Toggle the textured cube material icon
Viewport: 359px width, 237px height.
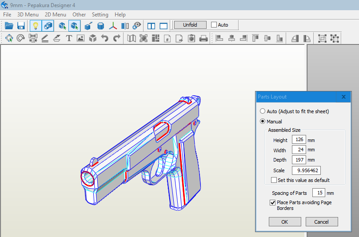[x=48, y=26]
